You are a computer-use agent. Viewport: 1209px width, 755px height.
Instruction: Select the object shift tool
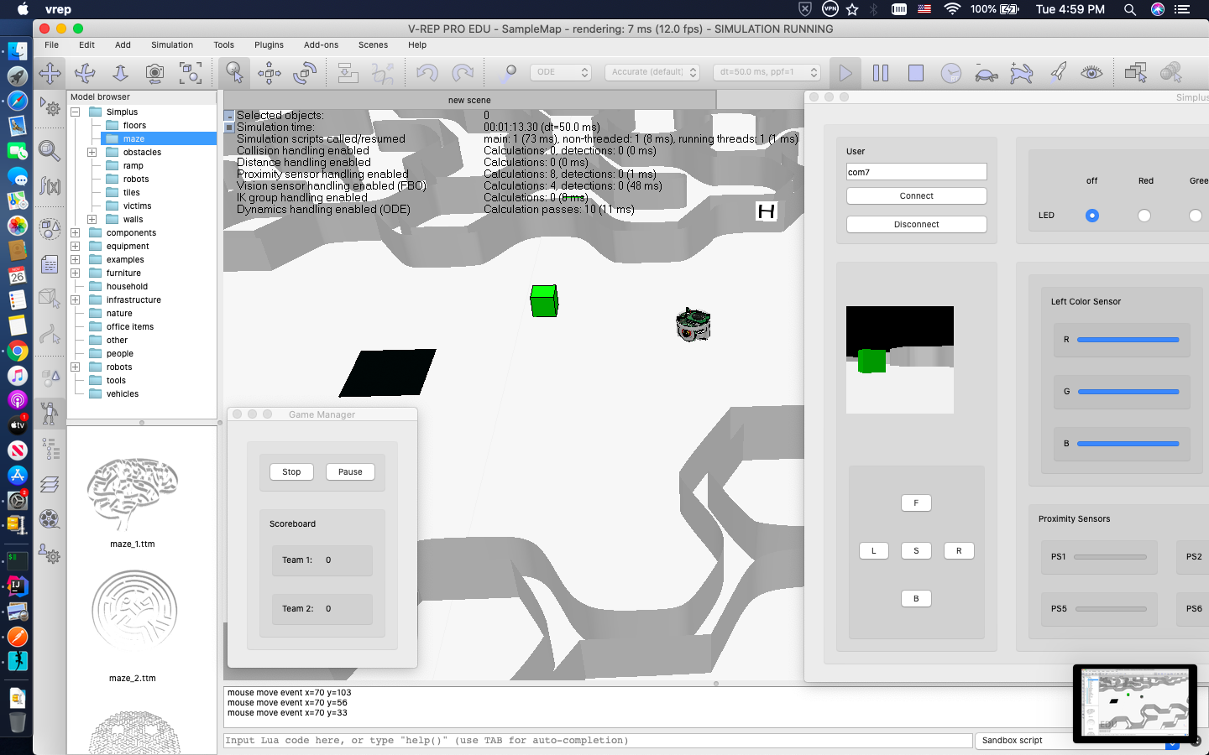270,73
